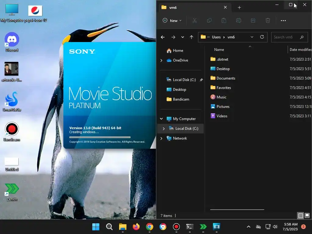Select artworks-B... image on desktop
Screen dimensions: 312x234
tap(12, 72)
